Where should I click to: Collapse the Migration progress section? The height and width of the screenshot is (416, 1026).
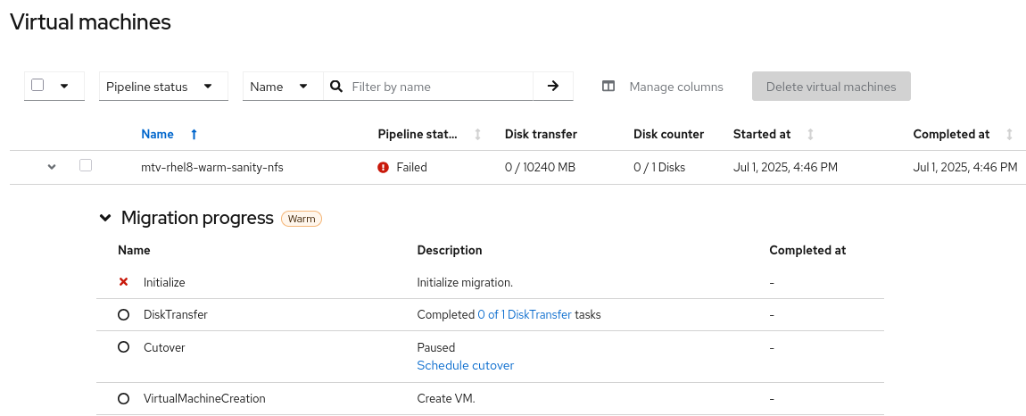[x=106, y=218]
